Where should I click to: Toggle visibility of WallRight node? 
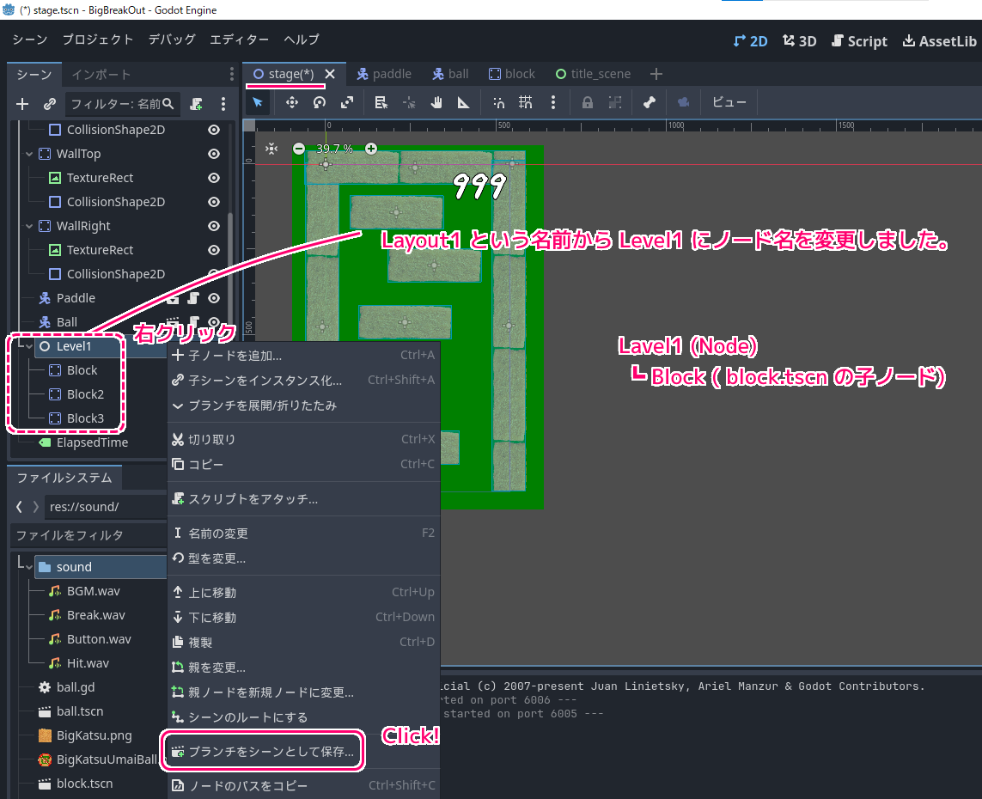point(214,226)
